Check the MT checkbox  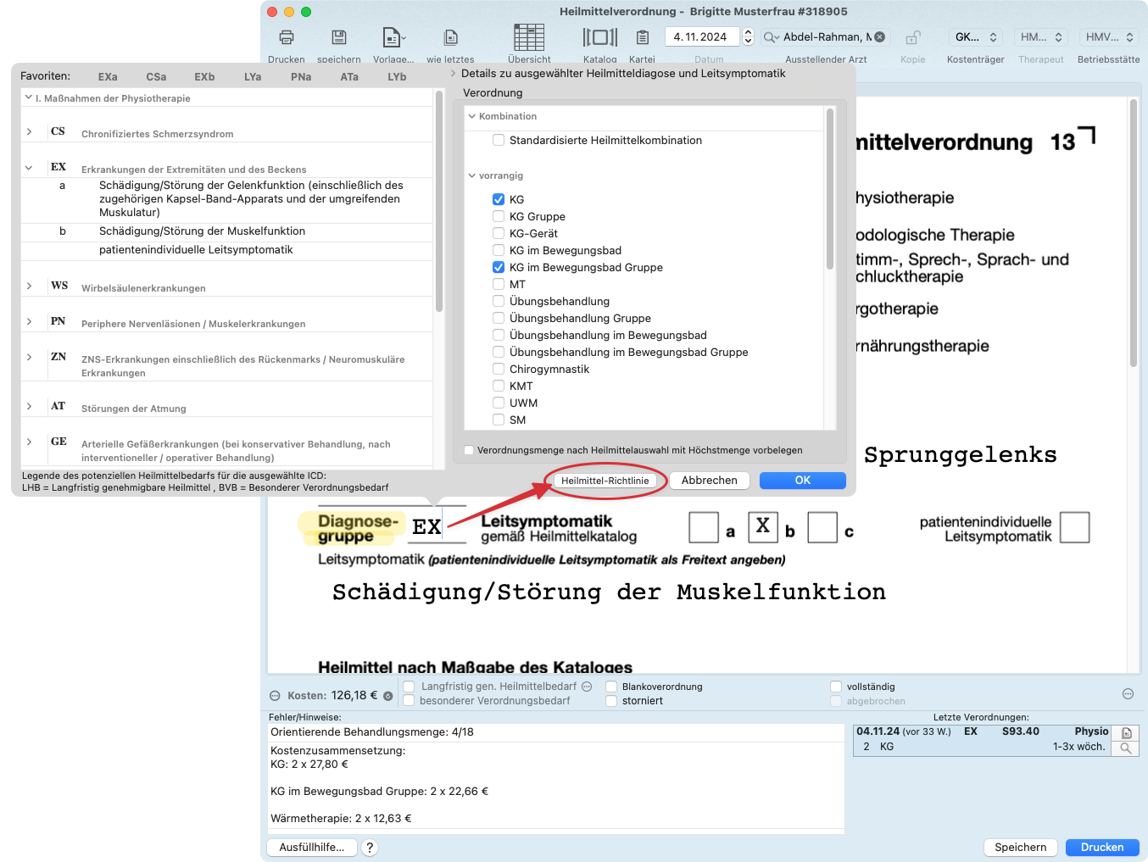coord(499,284)
